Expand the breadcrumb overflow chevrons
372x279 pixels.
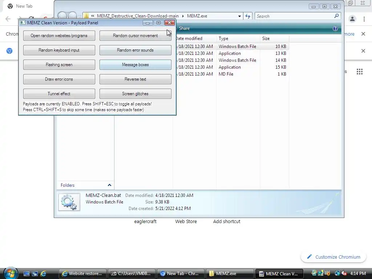pos(93,16)
